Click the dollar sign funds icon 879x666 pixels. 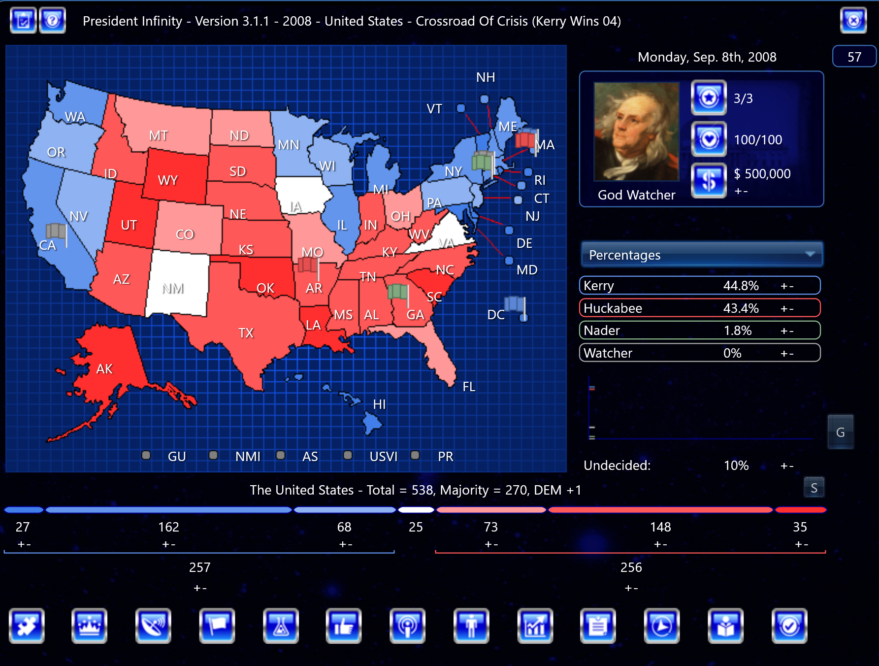[x=709, y=180]
